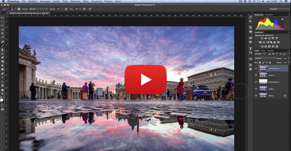Screen dimensions: 291x151
Task: Select the Eraser tool
Action: tap(2, 58)
